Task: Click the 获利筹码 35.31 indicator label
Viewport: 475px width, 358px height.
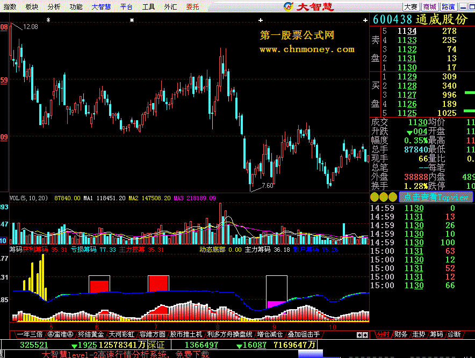Action: click(x=45, y=250)
